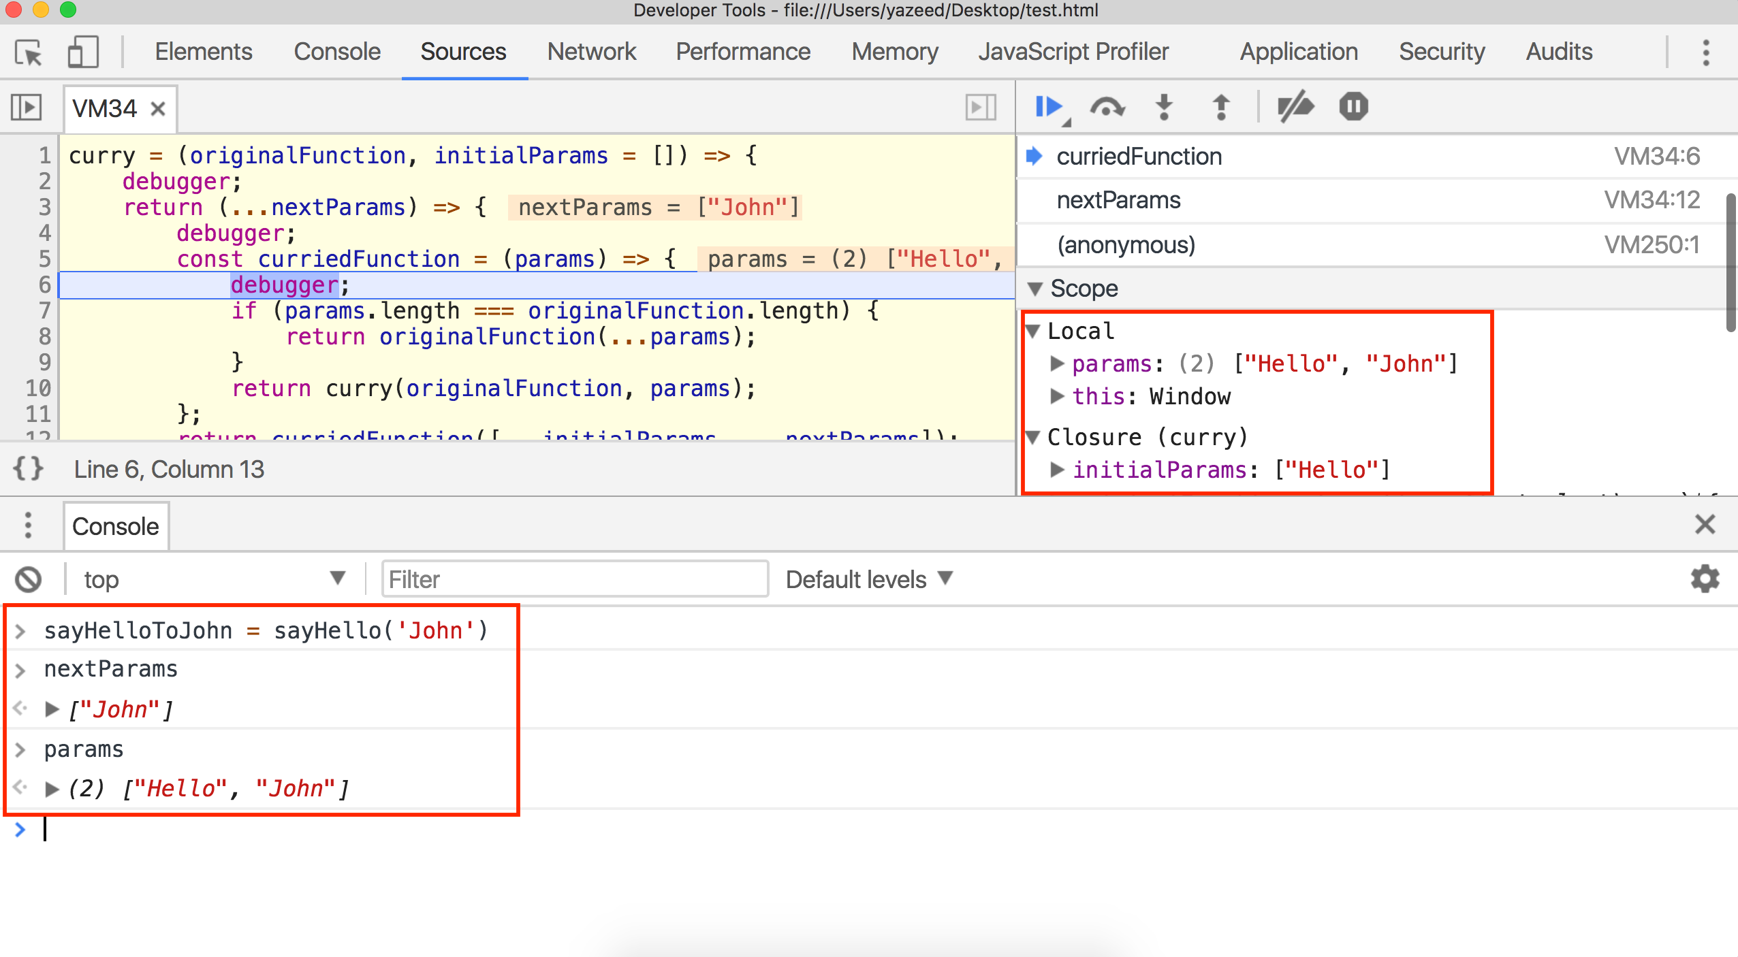
Task: Switch to the Memory panel
Action: click(x=894, y=51)
